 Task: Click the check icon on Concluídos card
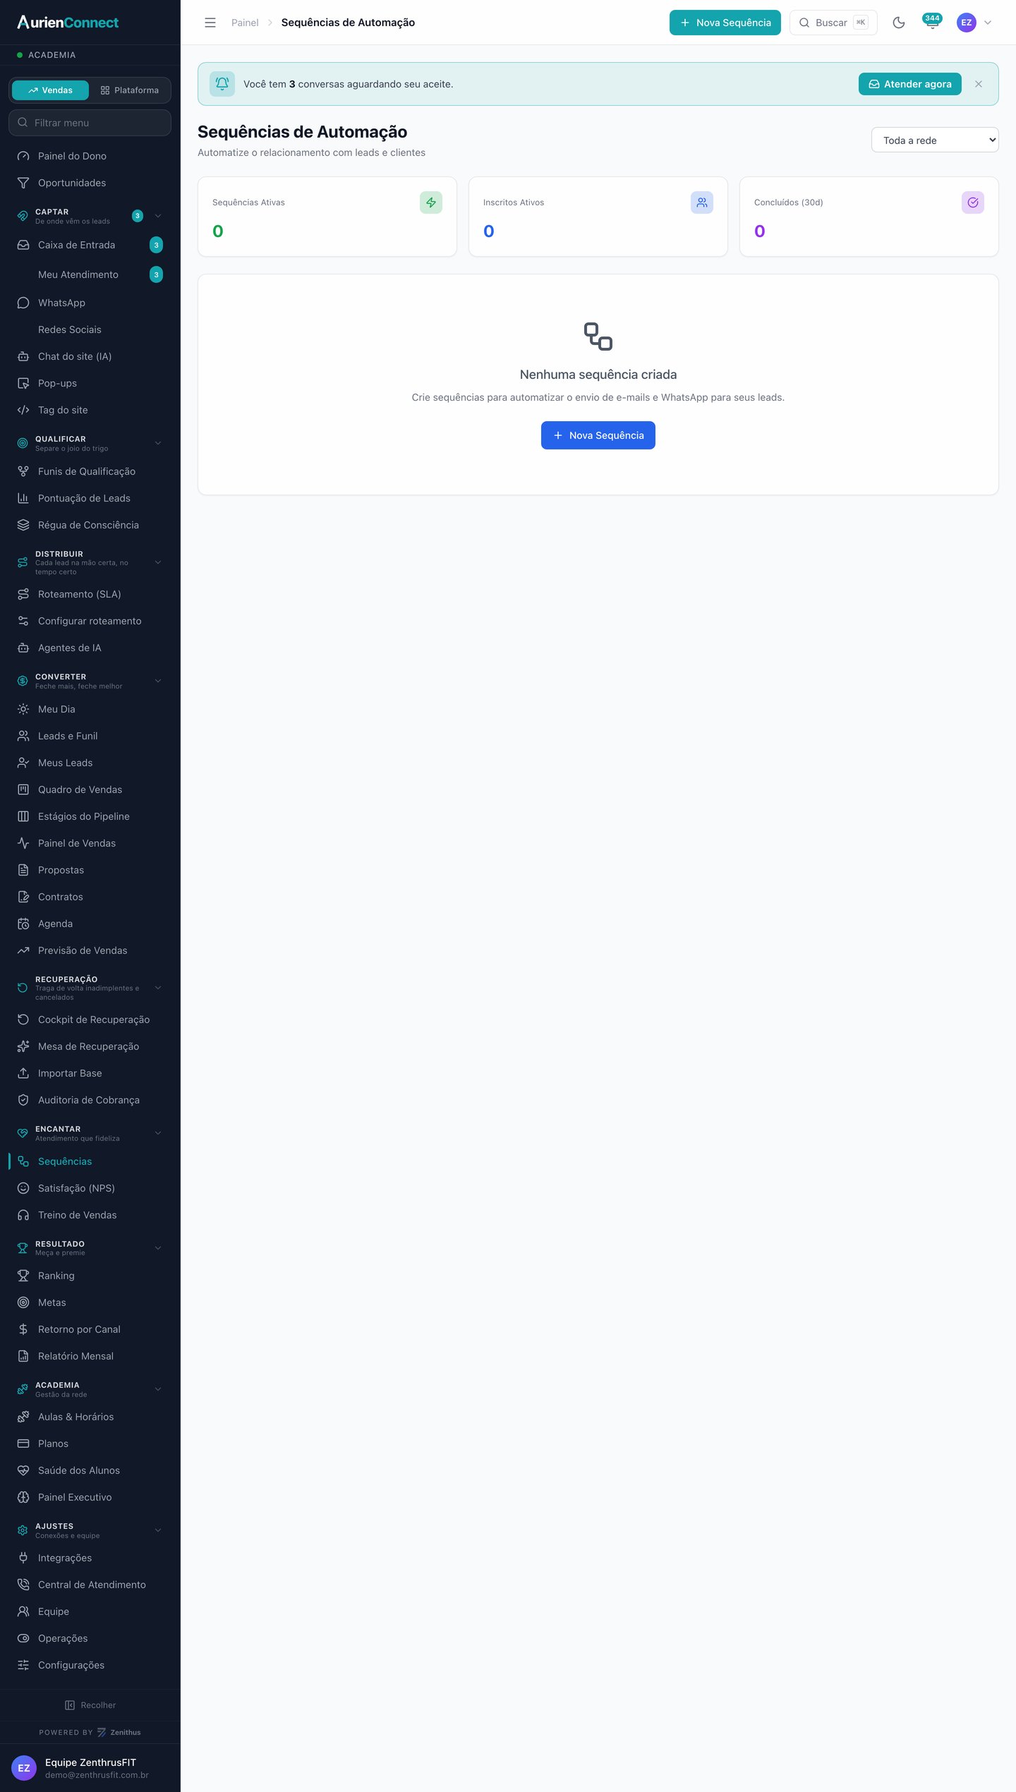[973, 202]
